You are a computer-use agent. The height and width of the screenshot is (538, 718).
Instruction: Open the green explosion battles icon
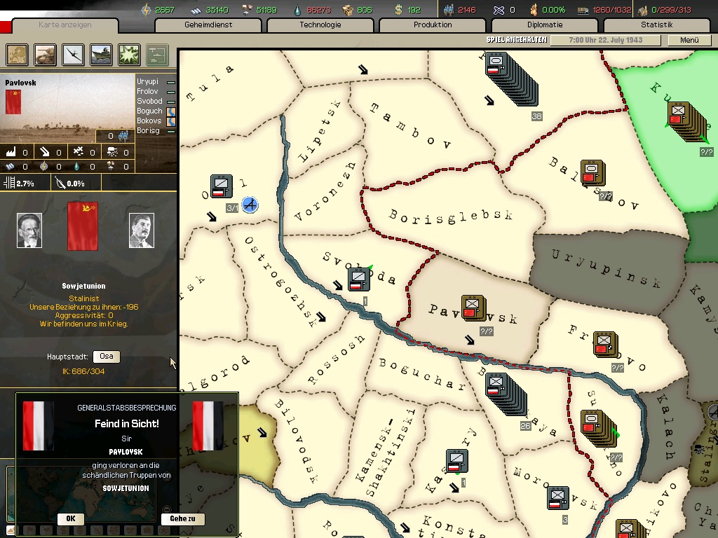click(129, 55)
